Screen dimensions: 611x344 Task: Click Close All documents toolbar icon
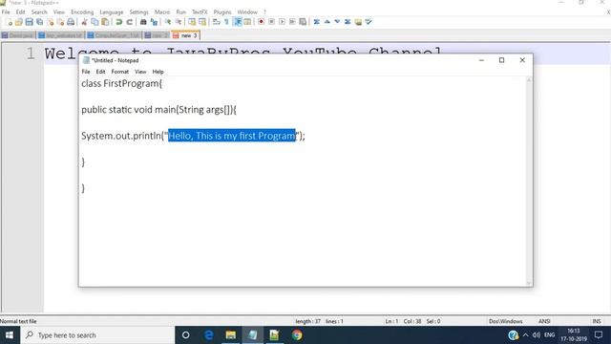(x=60, y=22)
